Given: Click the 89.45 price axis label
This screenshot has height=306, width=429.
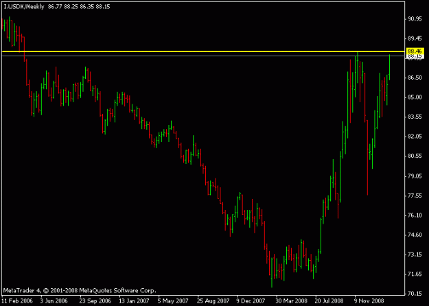Looking at the screenshot, I should 415,38.
